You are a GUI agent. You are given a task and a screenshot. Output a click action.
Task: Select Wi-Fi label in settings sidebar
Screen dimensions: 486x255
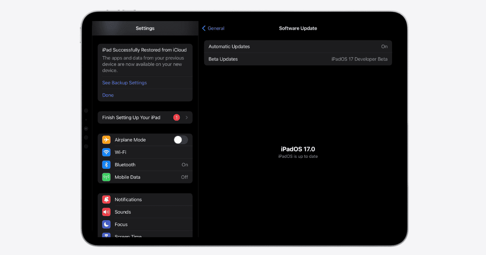coord(120,152)
